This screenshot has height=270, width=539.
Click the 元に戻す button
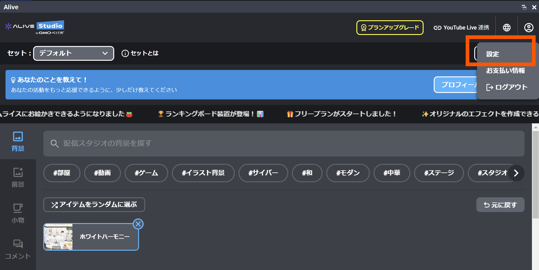tap(500, 205)
